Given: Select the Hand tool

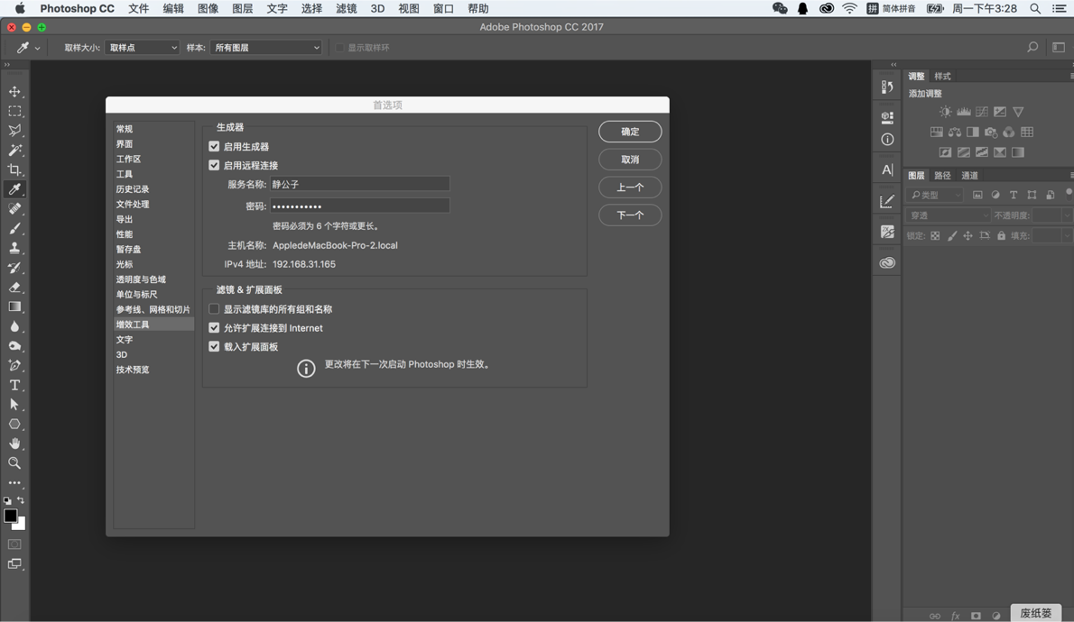Looking at the screenshot, I should (14, 444).
